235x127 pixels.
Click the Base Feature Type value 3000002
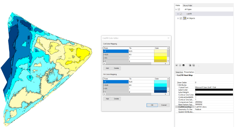pyautogui.click(x=199, y=104)
